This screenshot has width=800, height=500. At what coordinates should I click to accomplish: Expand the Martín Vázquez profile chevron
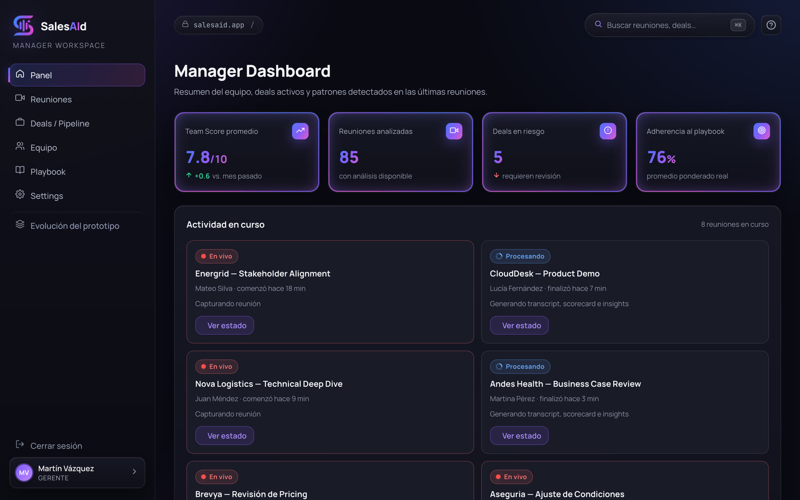135,472
